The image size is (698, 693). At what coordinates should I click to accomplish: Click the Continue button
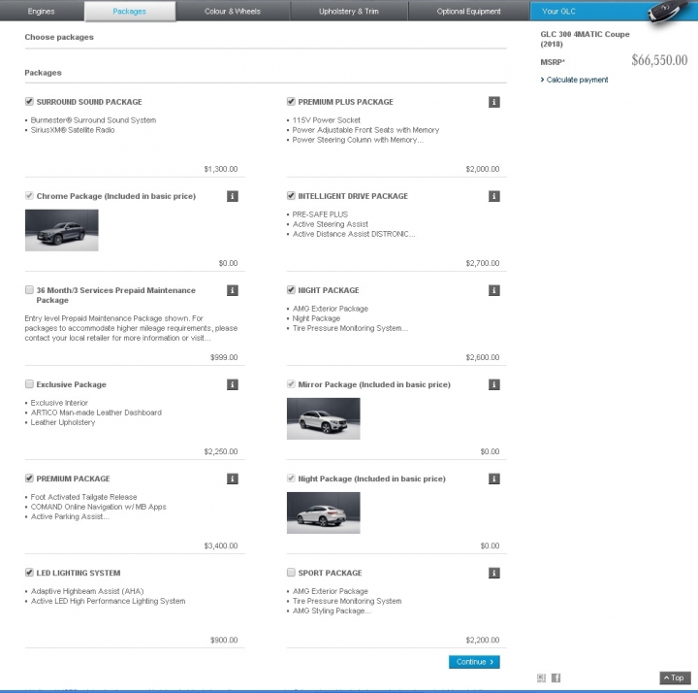click(x=474, y=662)
